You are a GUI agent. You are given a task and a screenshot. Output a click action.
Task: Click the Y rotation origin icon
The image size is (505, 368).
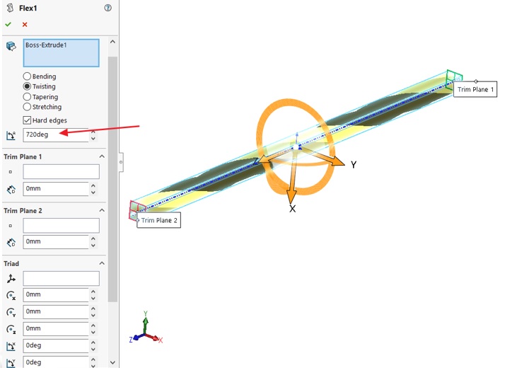point(11,312)
